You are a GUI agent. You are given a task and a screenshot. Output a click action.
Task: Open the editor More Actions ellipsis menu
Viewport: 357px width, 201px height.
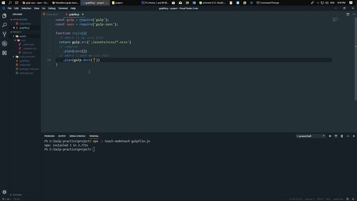pyautogui.click(x=354, y=15)
